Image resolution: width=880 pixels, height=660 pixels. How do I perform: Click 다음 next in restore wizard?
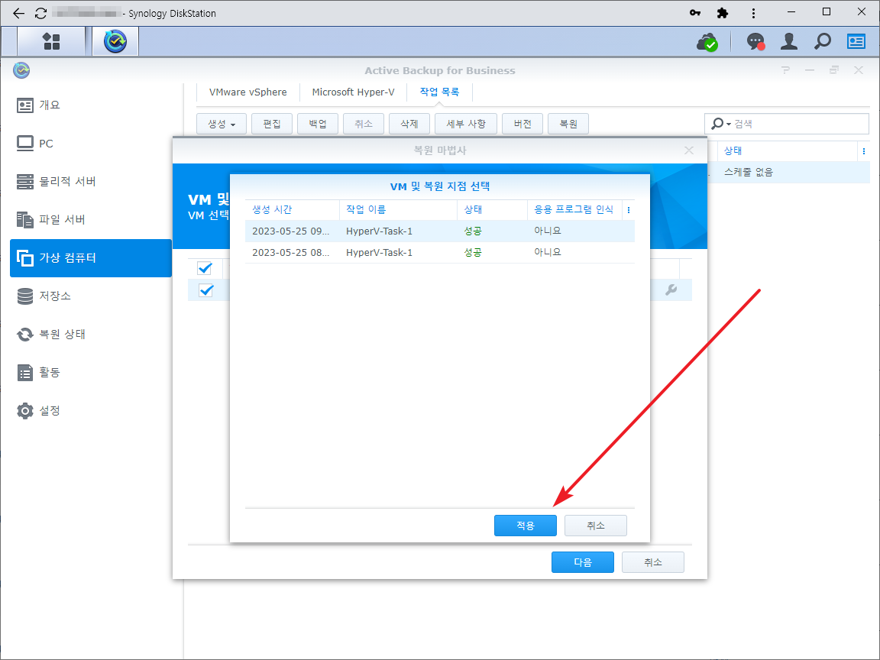[x=583, y=561]
